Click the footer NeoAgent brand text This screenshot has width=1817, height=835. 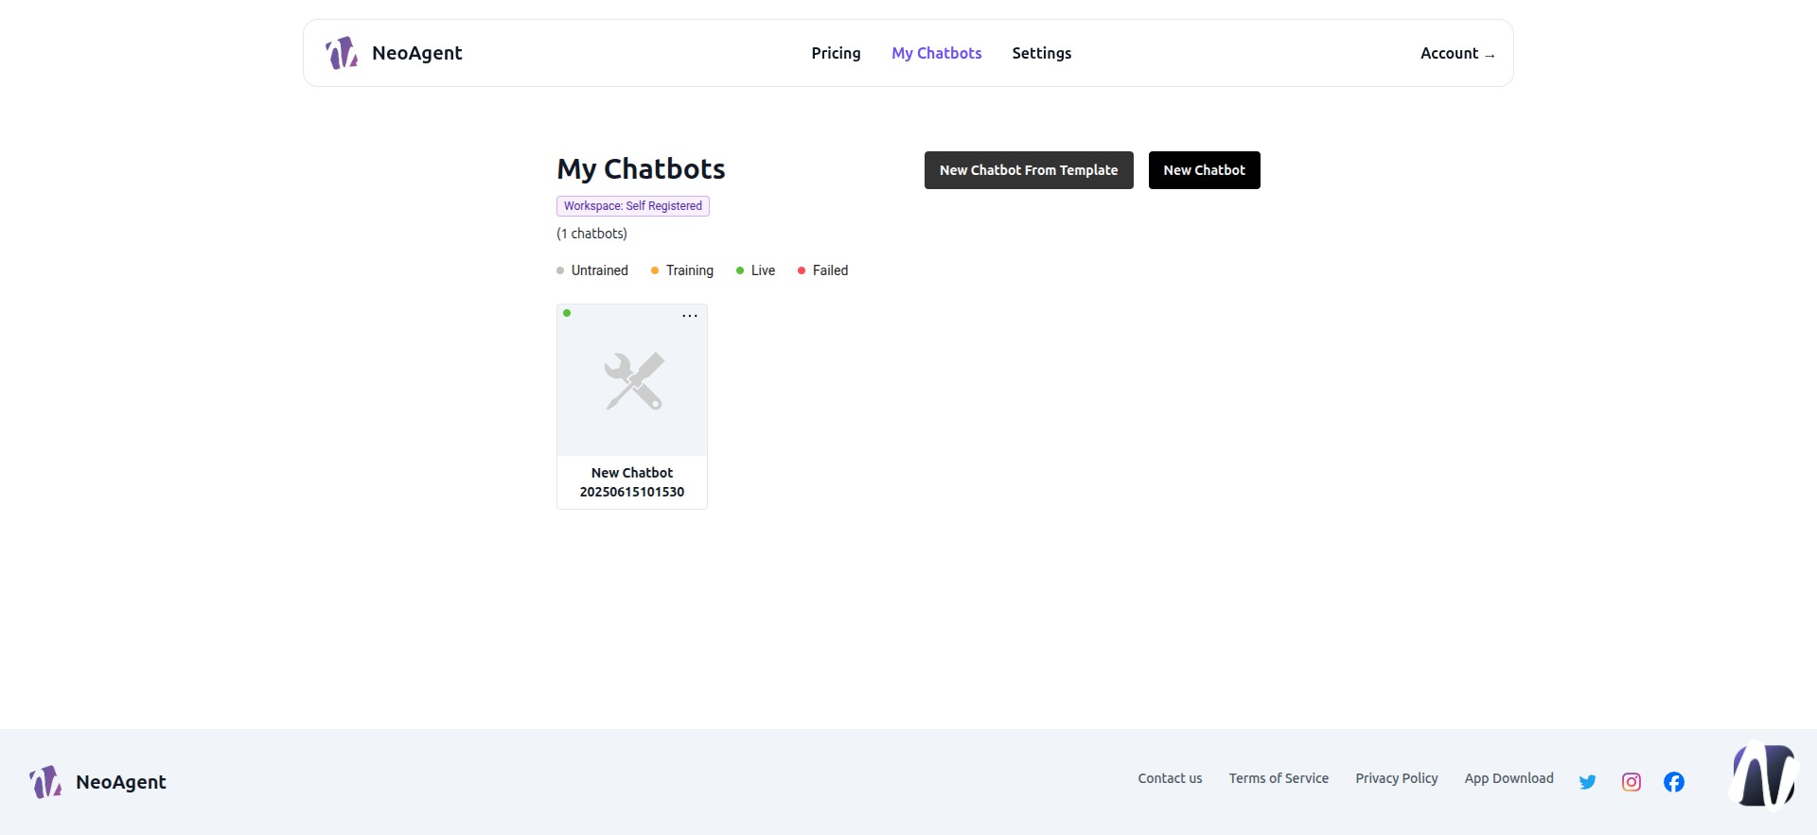pos(120,782)
